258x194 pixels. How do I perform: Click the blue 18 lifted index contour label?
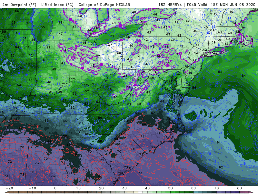137,17
